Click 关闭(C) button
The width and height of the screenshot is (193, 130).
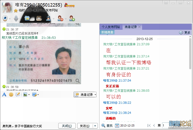tap(67, 126)
